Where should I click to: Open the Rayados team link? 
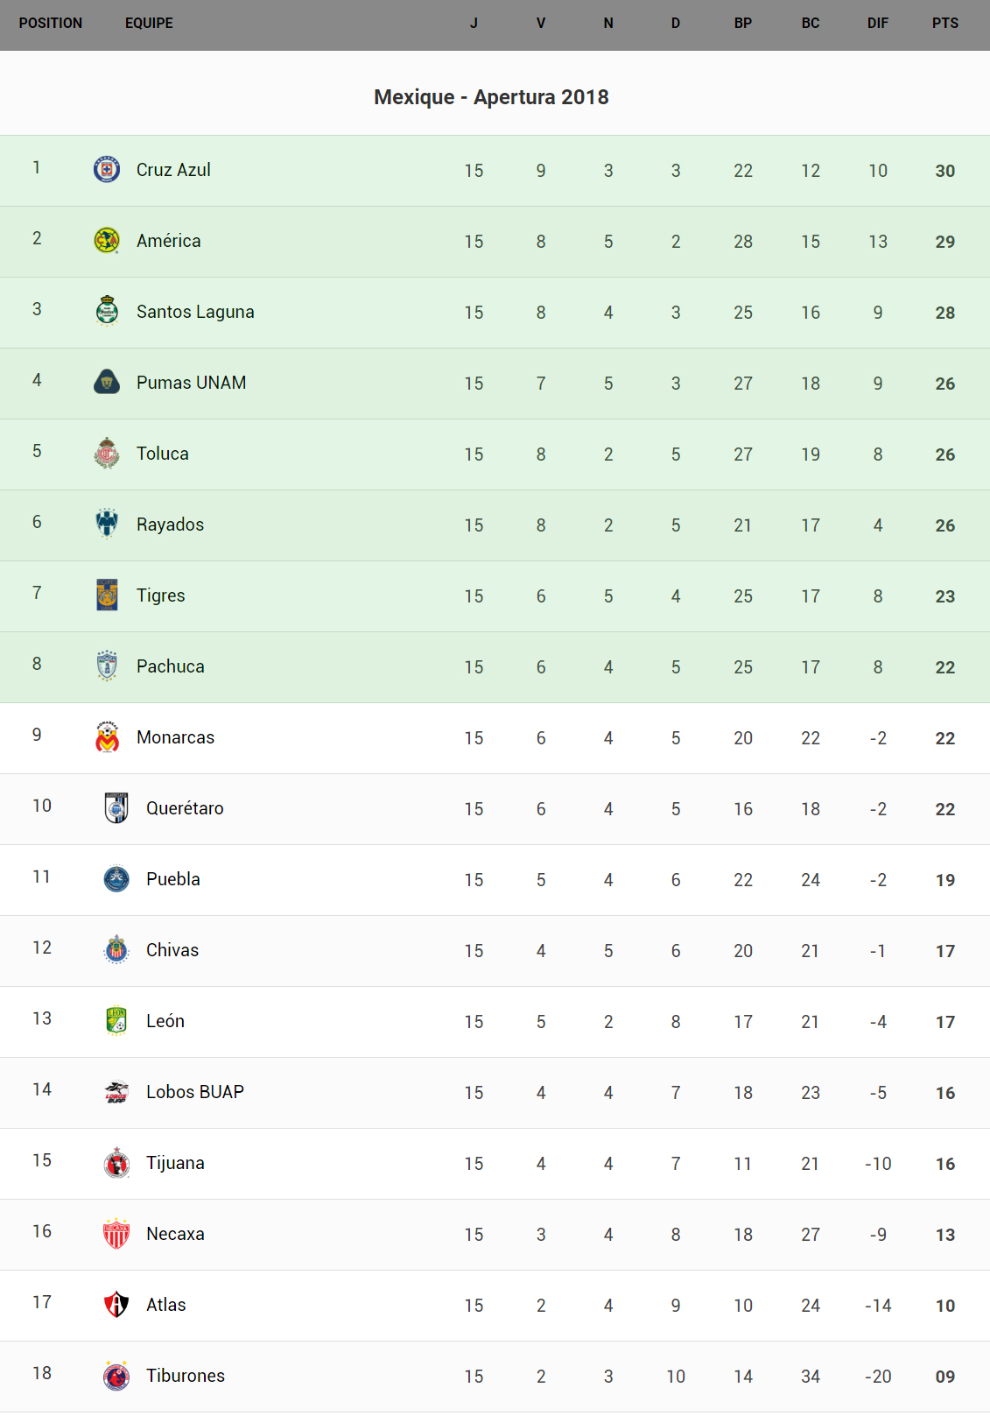pos(170,525)
